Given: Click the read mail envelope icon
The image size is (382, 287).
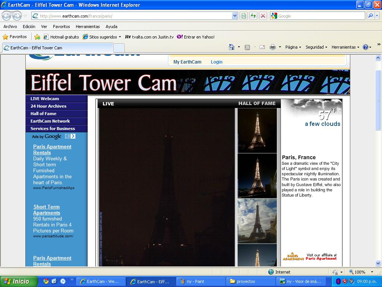Looking at the screenshot, I should point(262,47).
